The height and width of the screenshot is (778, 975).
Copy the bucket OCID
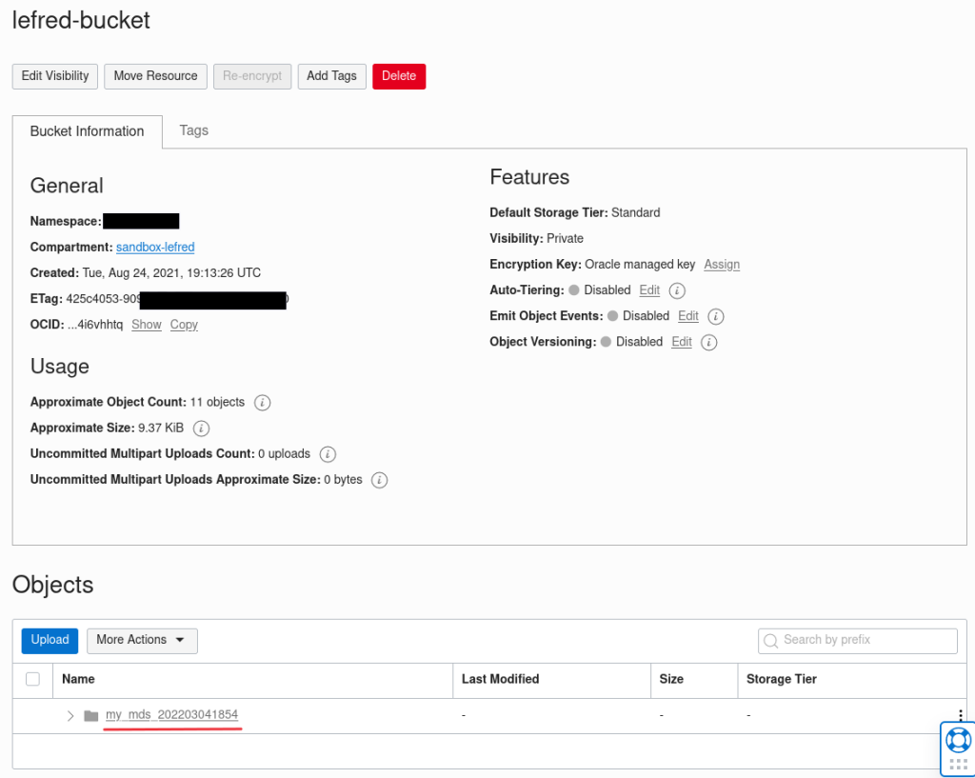(x=184, y=325)
